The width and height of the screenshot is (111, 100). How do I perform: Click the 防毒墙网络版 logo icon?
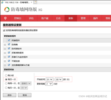(x=7, y=10)
